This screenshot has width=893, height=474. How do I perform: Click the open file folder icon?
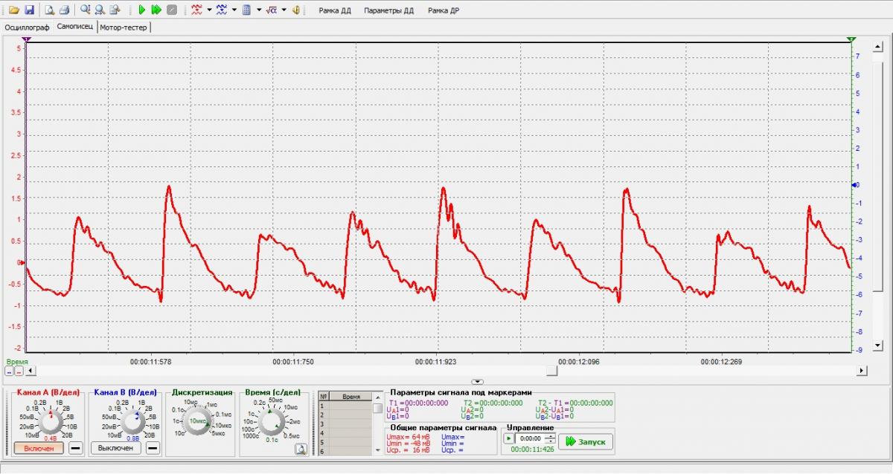[14, 10]
